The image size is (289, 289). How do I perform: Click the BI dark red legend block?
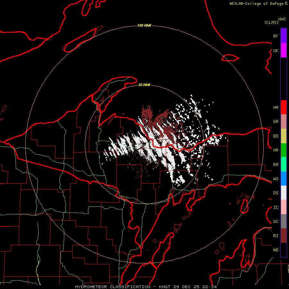tap(284, 236)
